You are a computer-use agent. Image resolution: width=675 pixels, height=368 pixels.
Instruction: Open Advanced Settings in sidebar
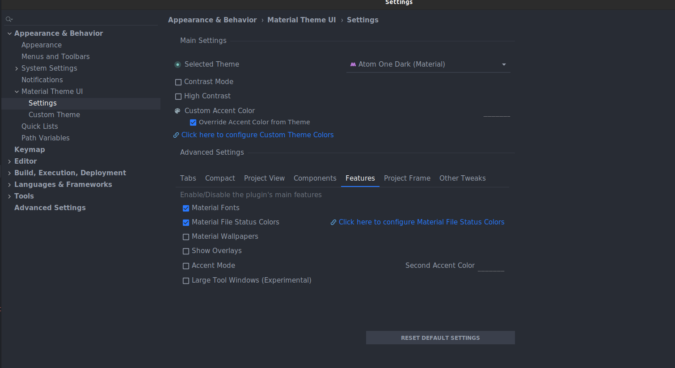(50, 207)
